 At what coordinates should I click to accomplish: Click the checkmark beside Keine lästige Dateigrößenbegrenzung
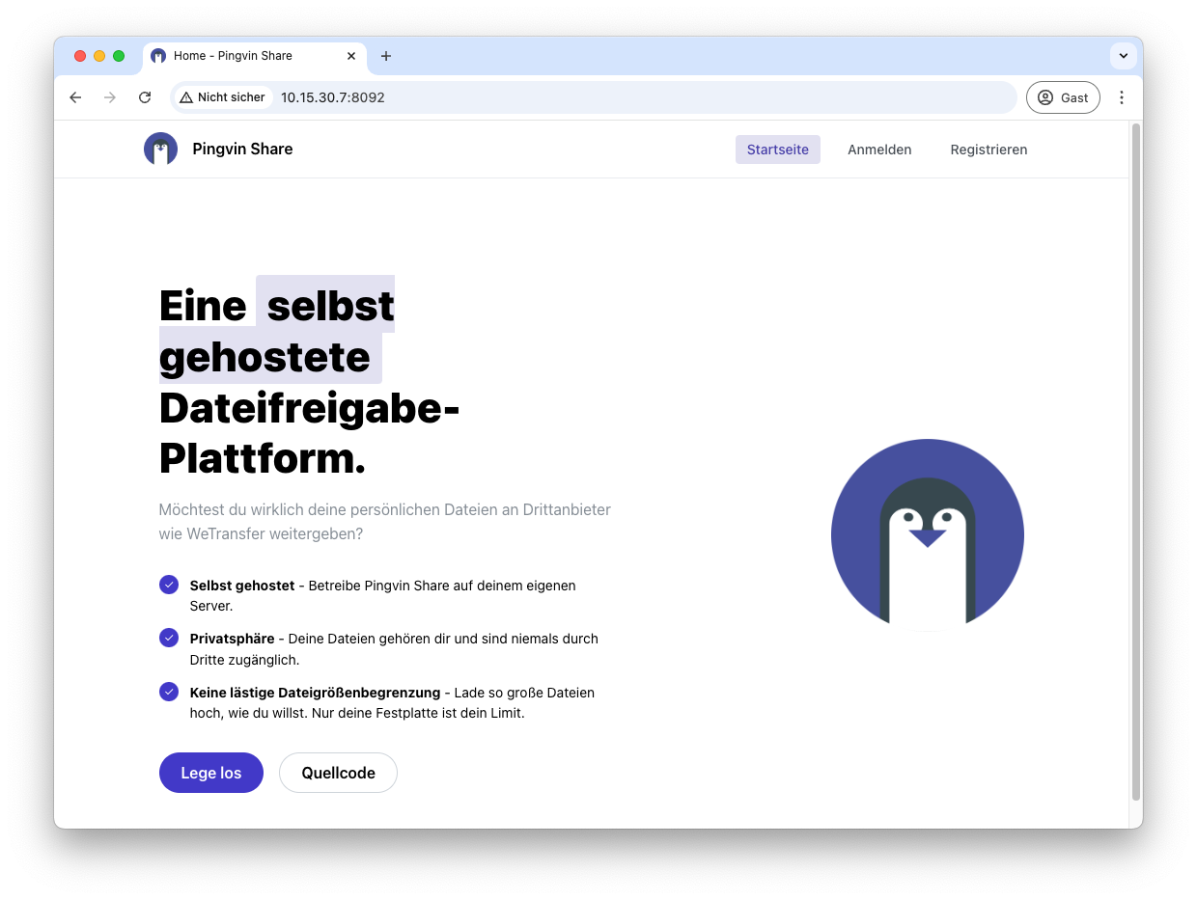pyautogui.click(x=169, y=692)
